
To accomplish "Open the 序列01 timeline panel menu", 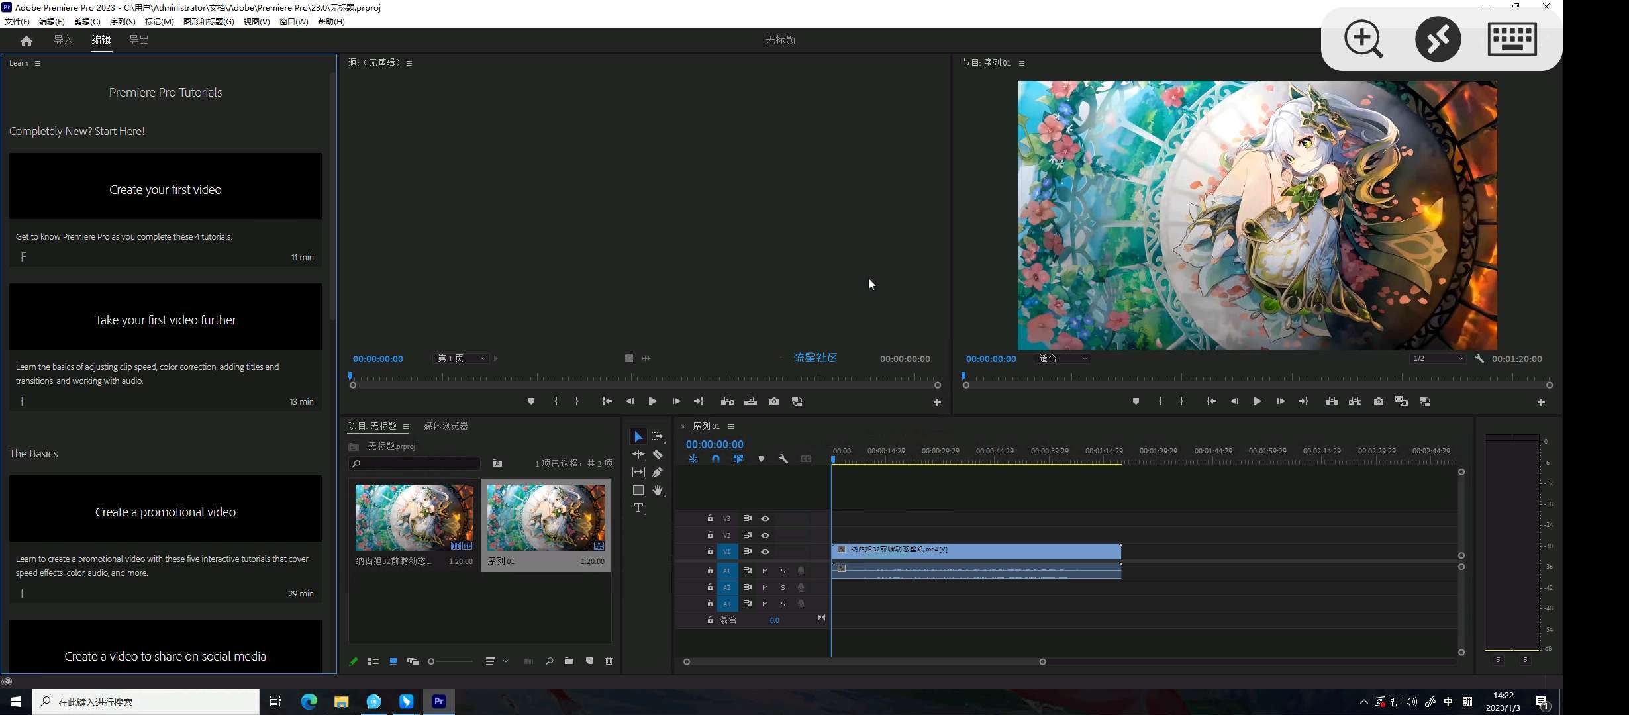I will tap(731, 426).
